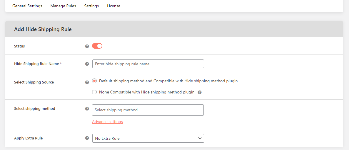Click help icon for Select shipping method
This screenshot has width=349, height=150.
tap(87, 109)
